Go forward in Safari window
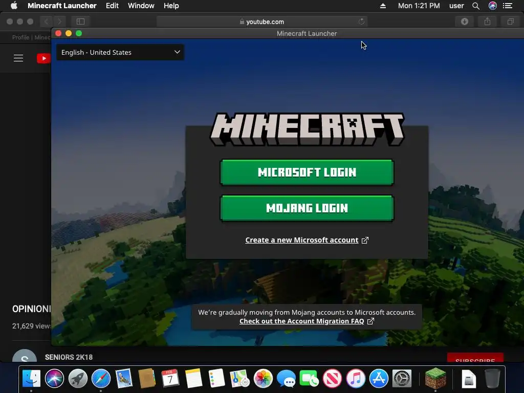The height and width of the screenshot is (393, 524). (x=59, y=21)
